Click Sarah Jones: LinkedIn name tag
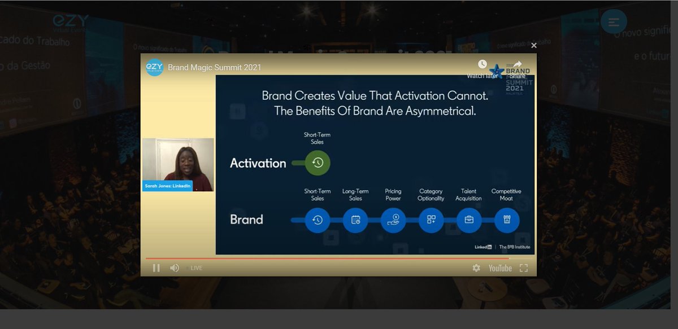This screenshot has width=678, height=329. 168,186
